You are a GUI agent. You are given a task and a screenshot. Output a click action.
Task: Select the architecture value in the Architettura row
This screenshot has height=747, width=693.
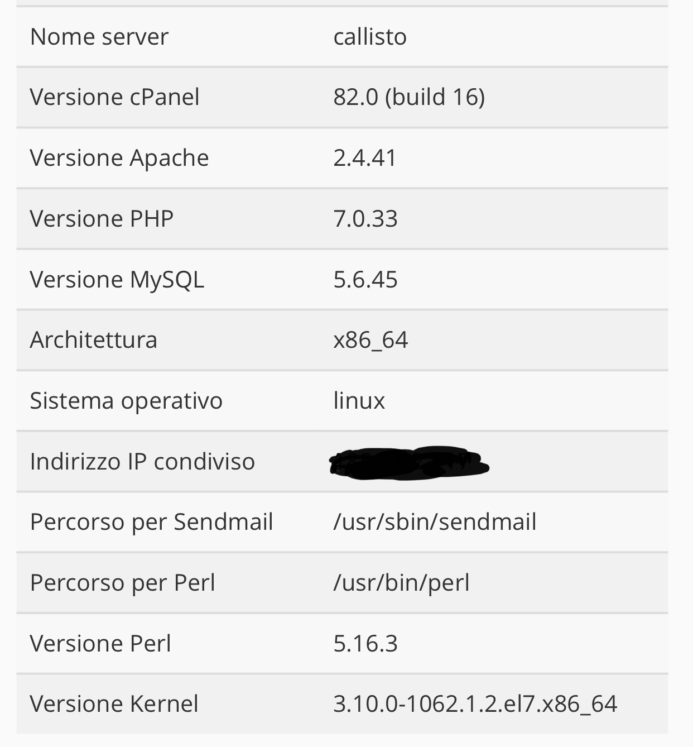point(370,340)
